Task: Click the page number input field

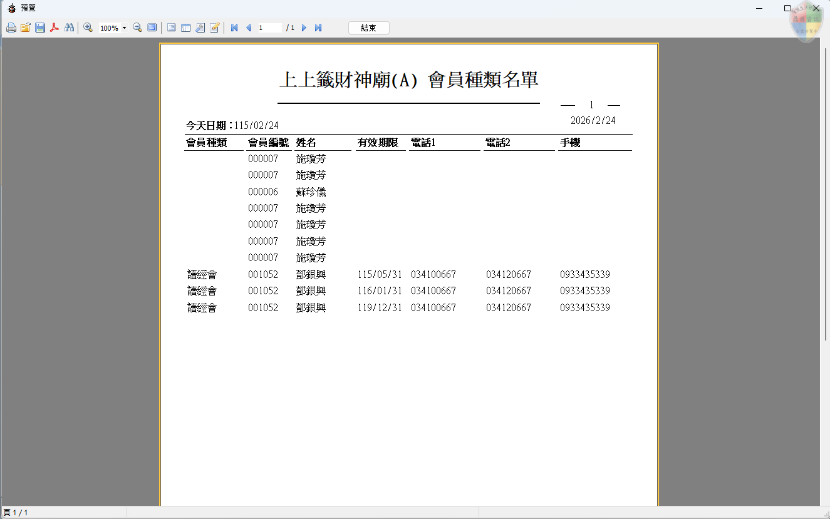Action: (269, 28)
